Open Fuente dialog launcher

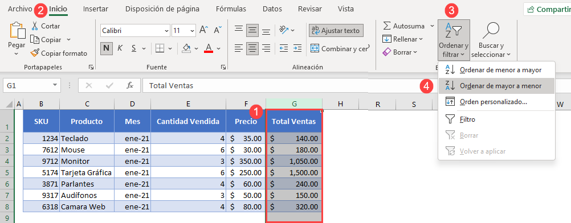[223, 67]
